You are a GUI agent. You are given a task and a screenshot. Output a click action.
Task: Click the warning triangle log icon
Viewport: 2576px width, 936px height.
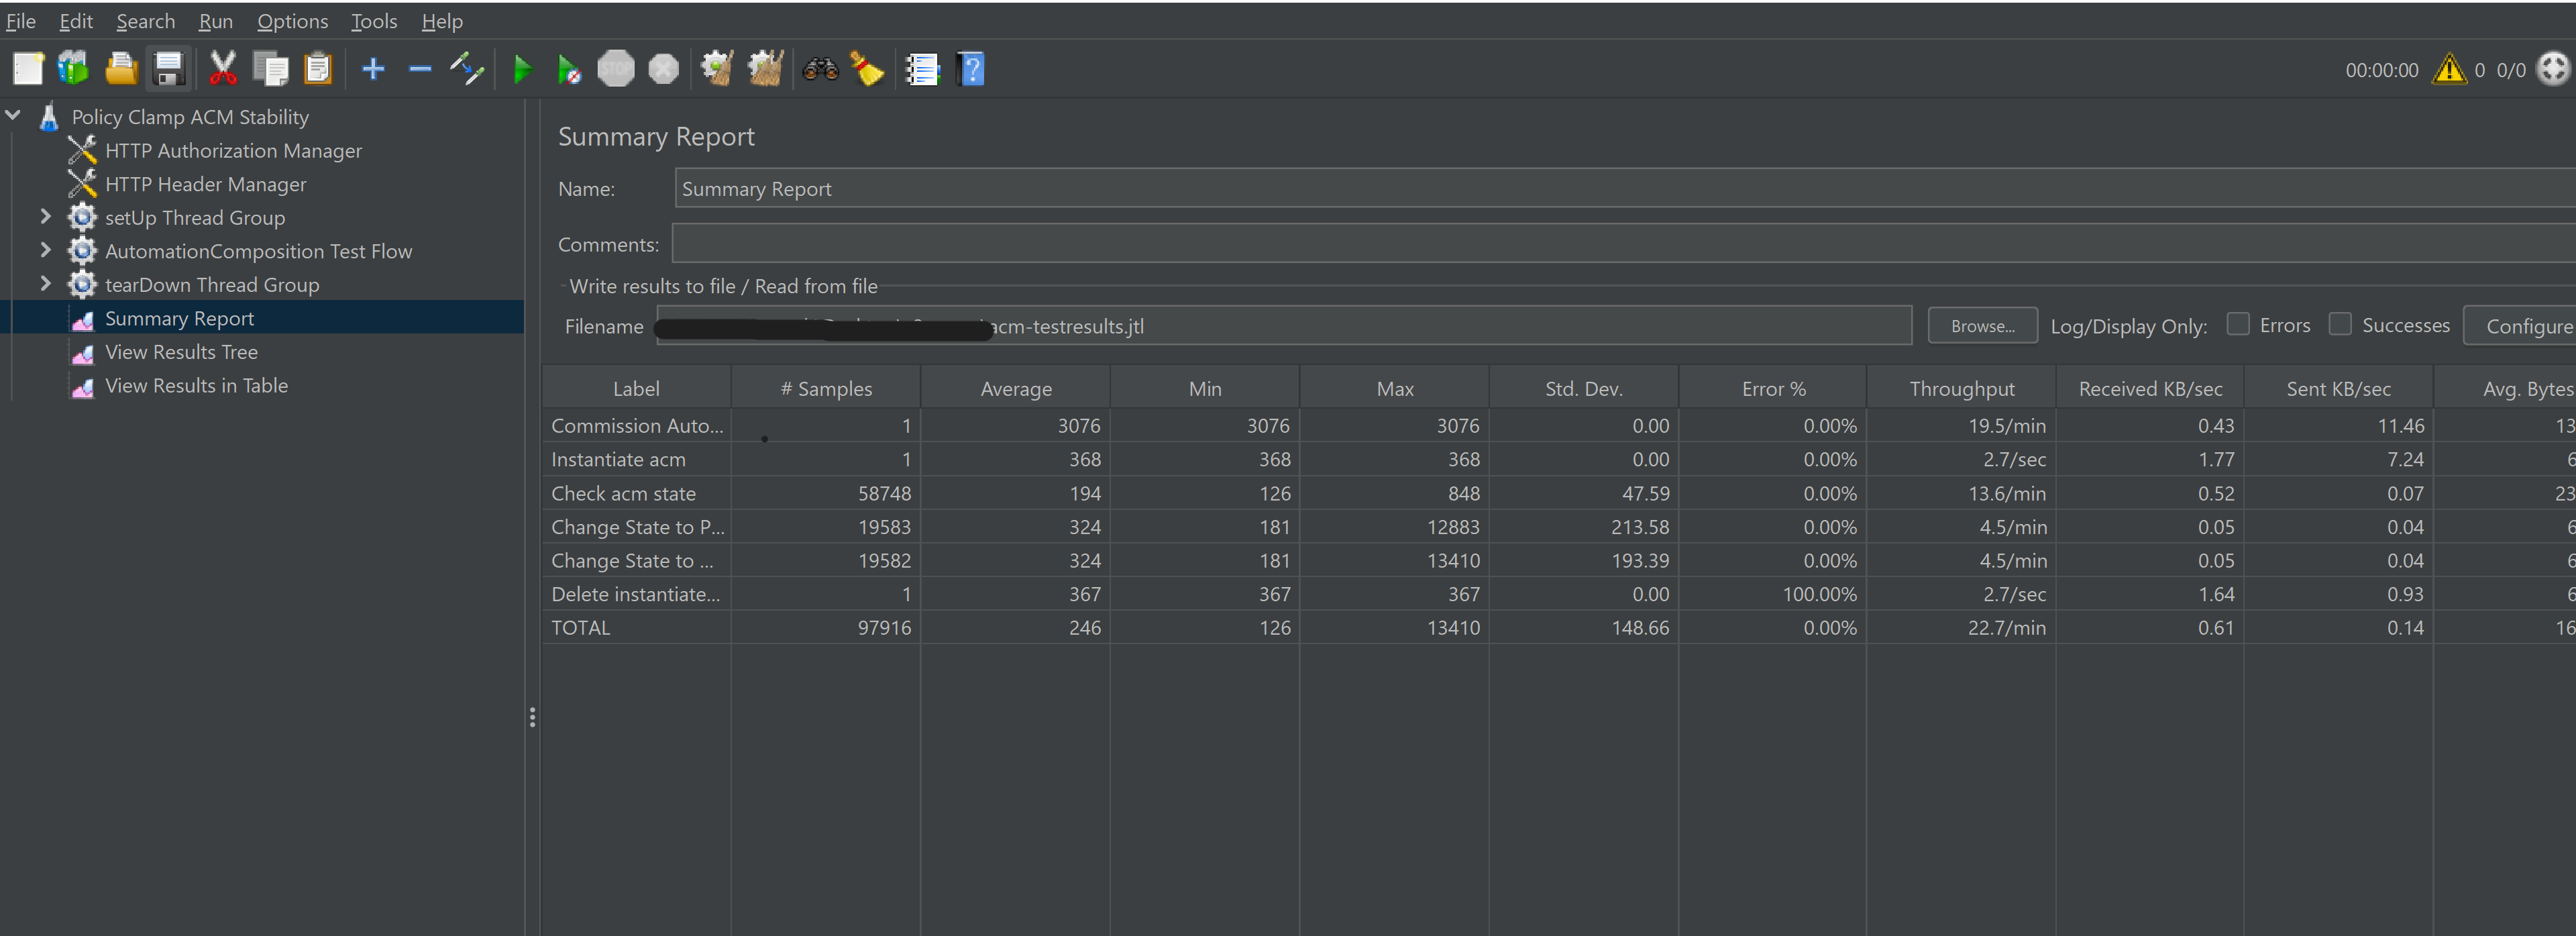coord(2449,69)
